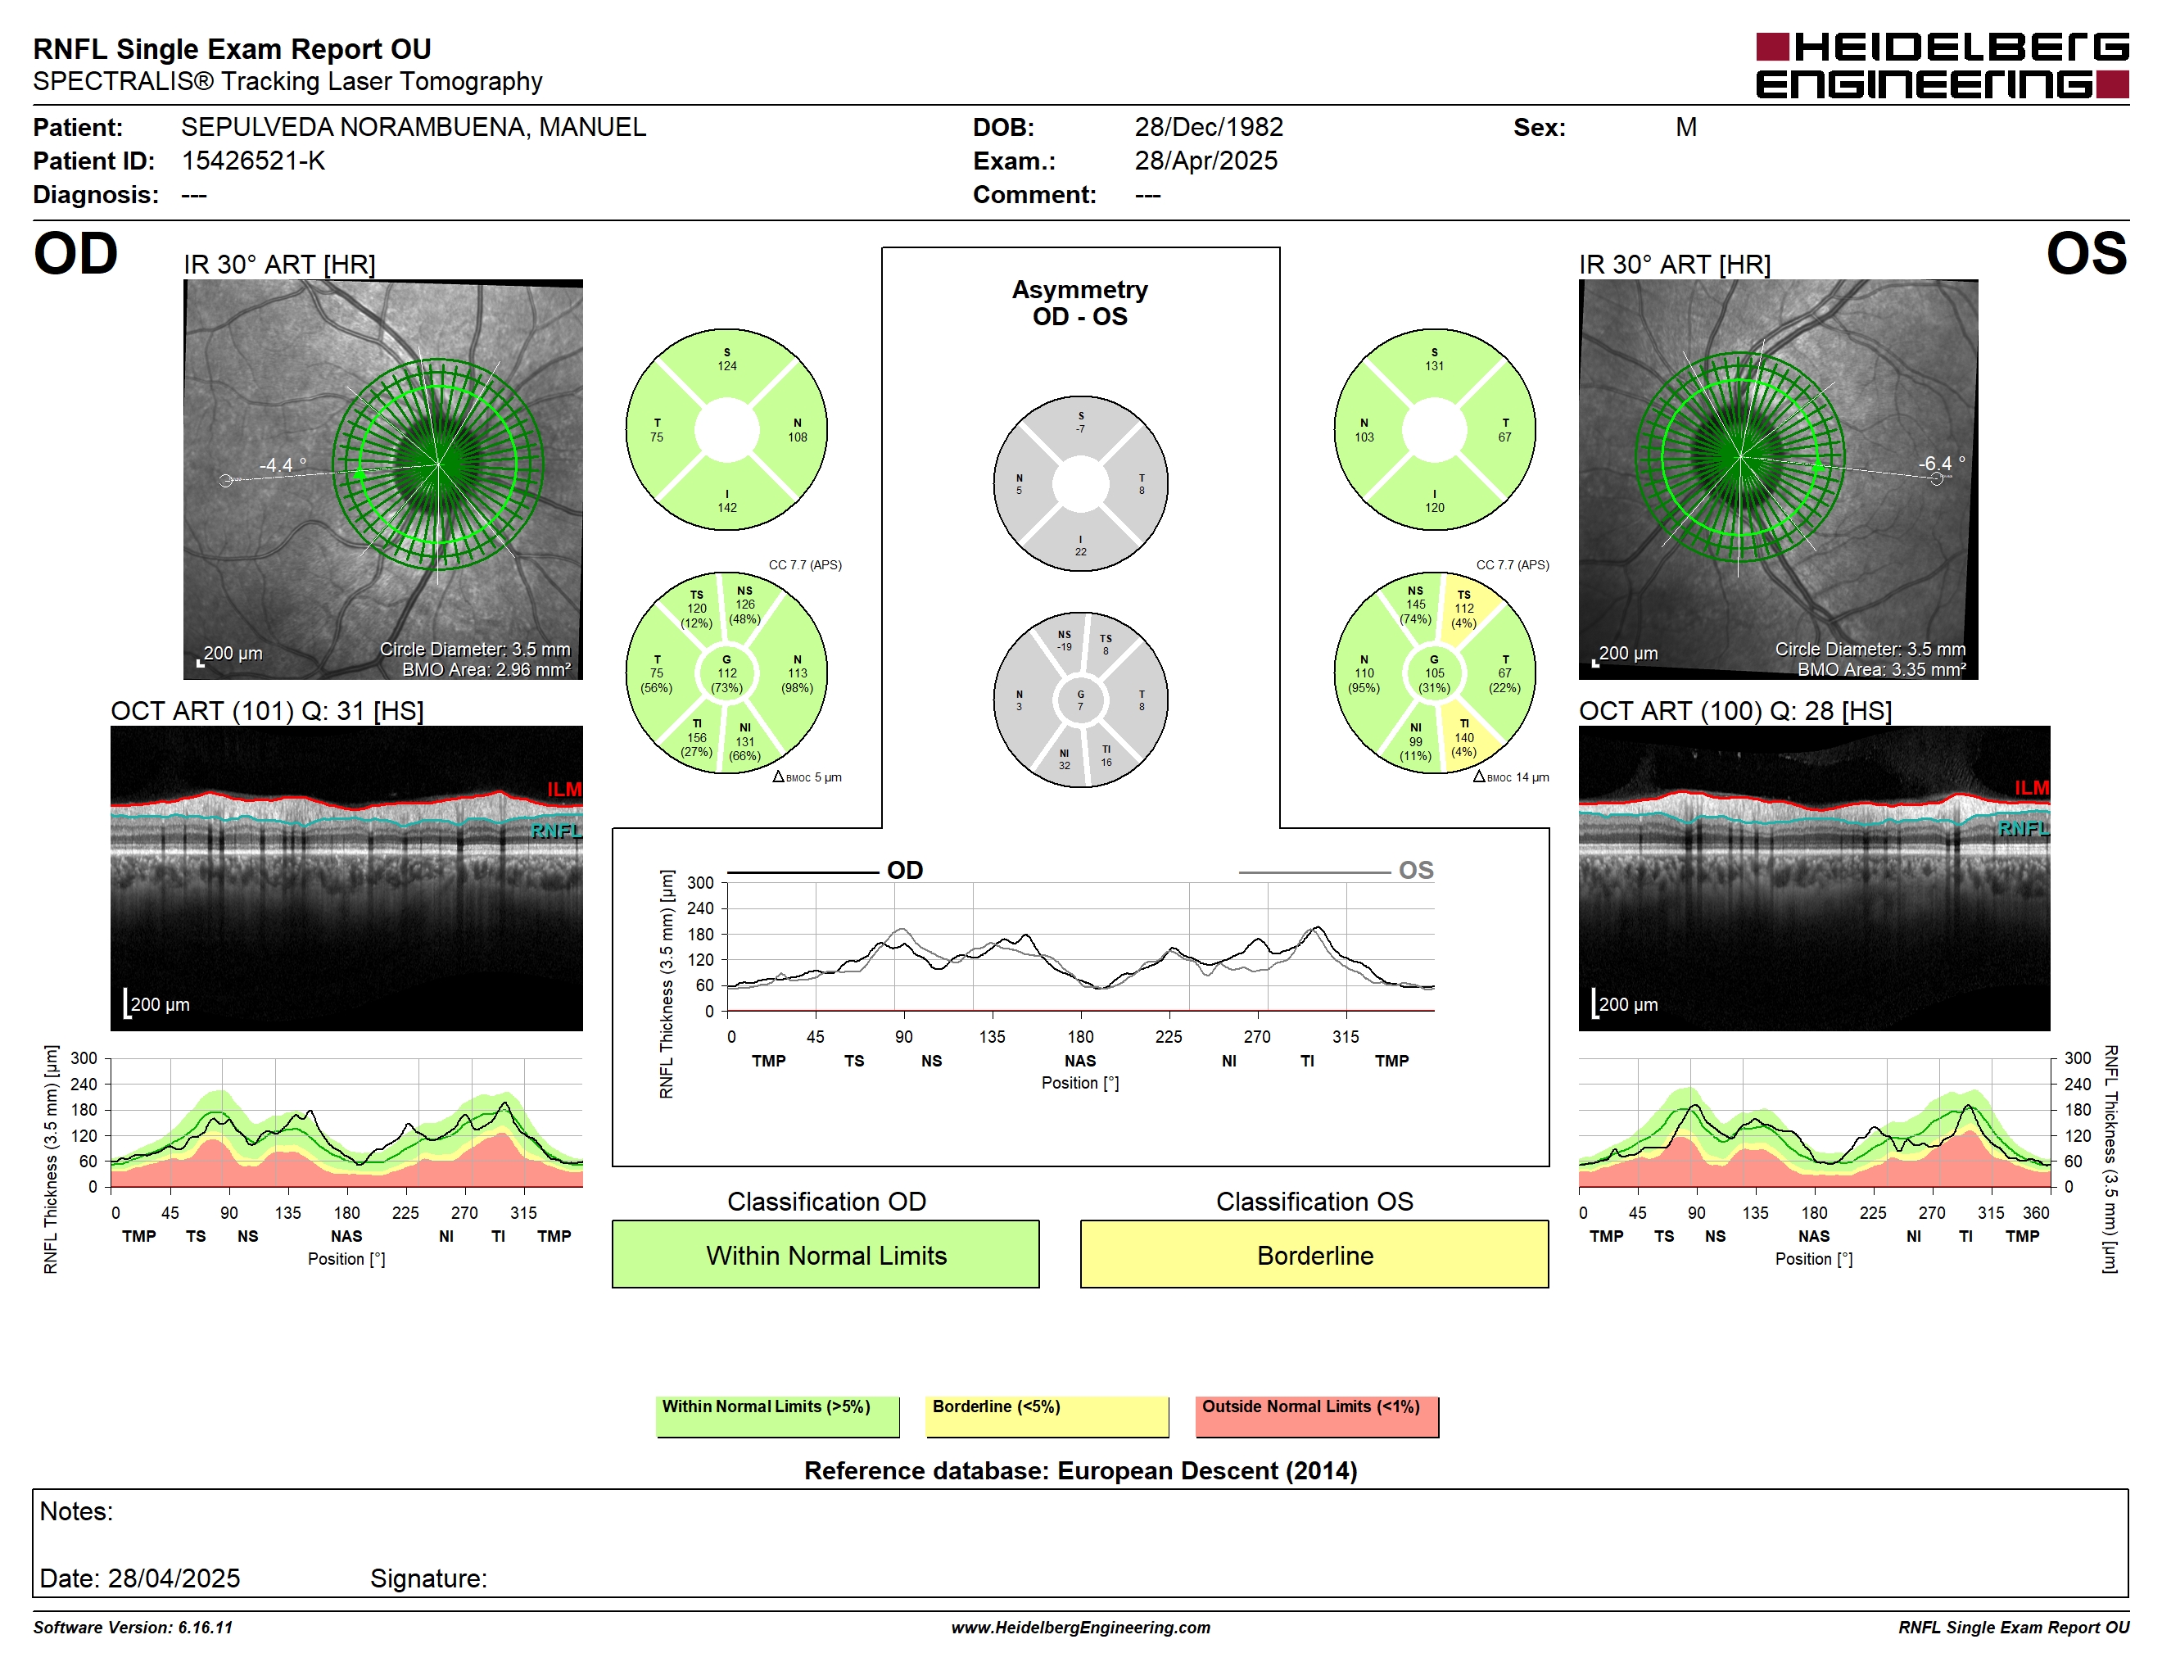The width and height of the screenshot is (2162, 1671).
Task: Click the OS RNFL thickness profile graph
Action: click(x=1814, y=1122)
